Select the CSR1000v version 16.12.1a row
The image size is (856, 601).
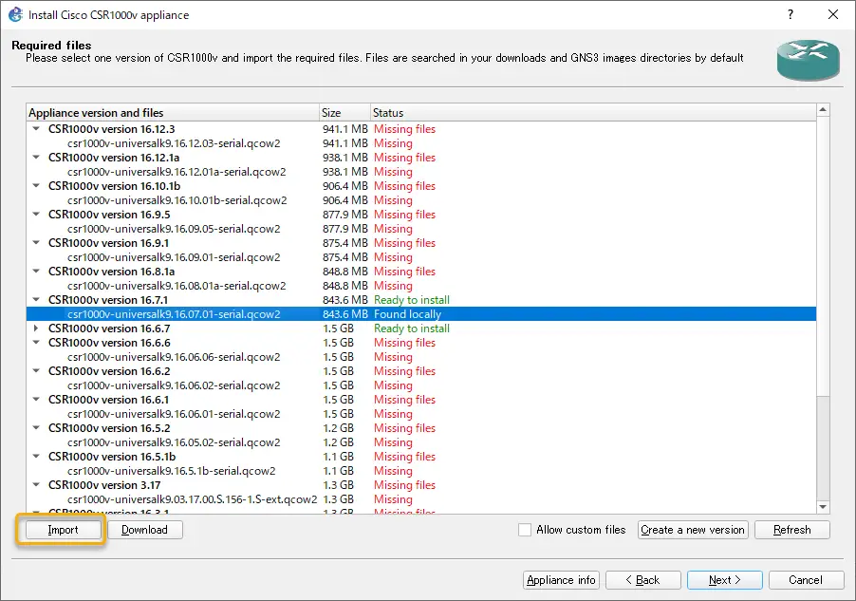click(421, 158)
